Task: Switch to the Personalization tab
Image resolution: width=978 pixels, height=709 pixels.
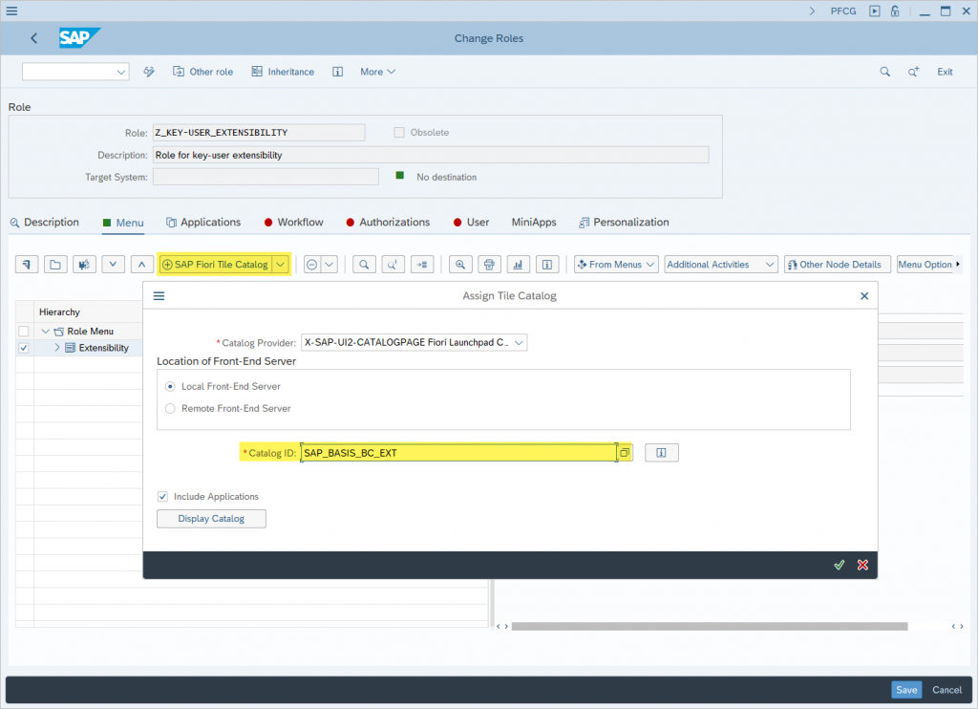Action: coord(625,223)
